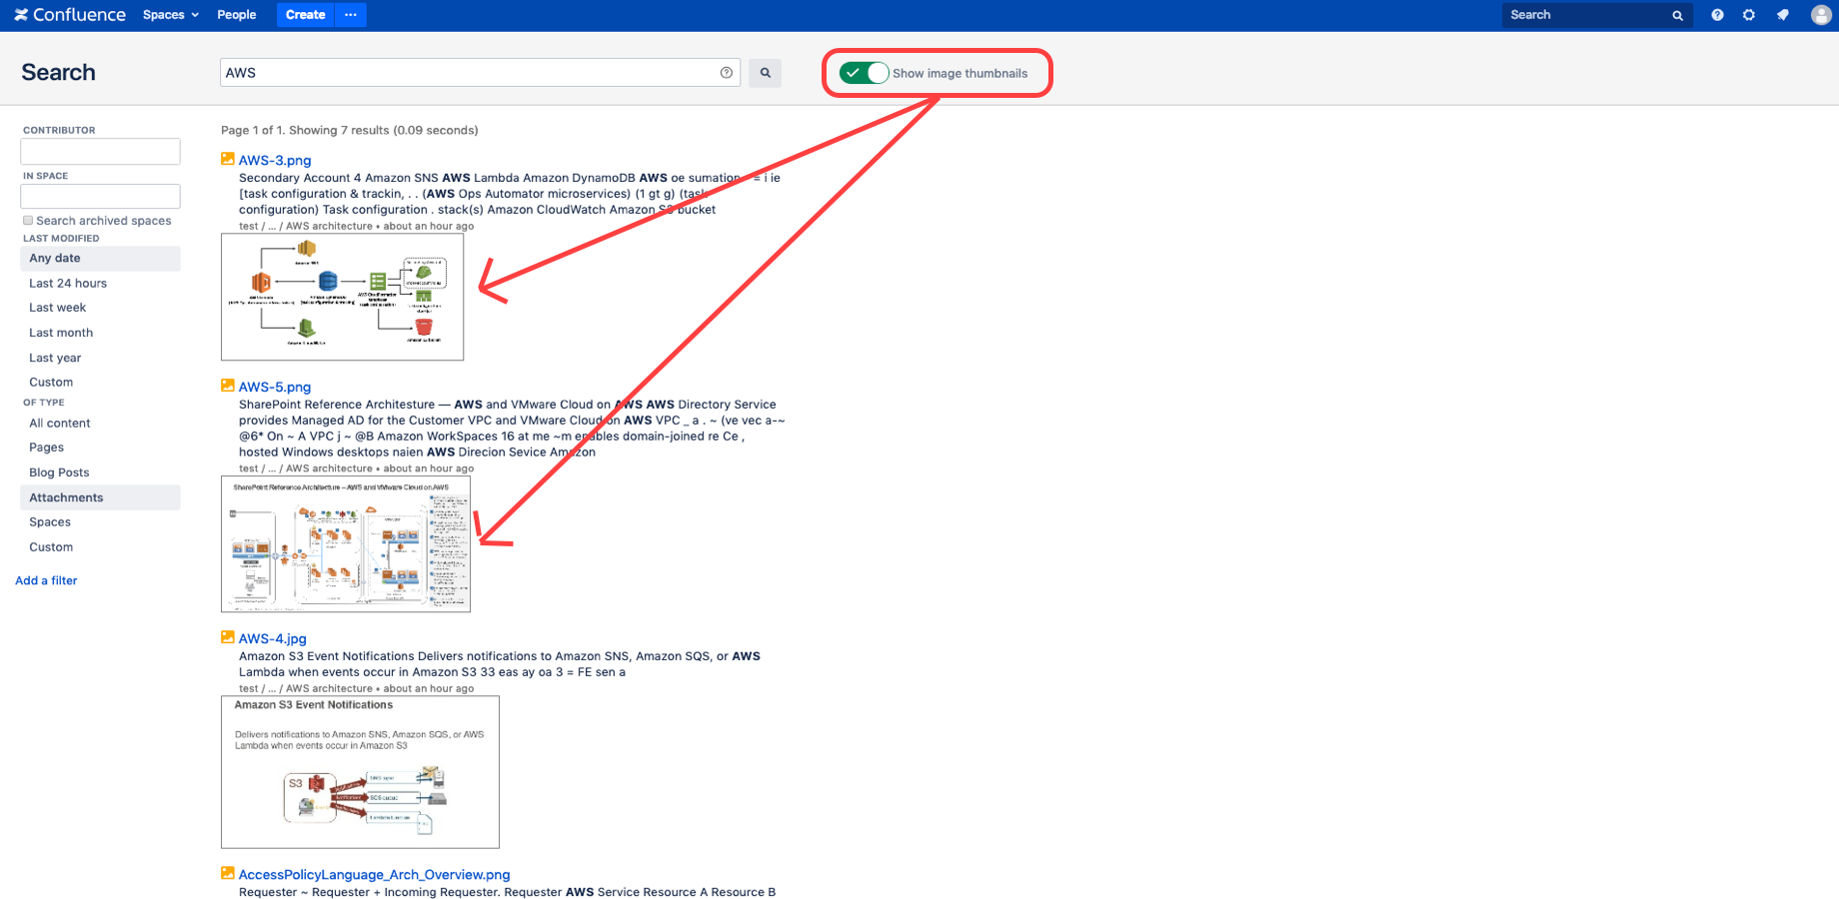Click the search submit magnifier button
Viewport: 1839px width, 899px height.
766,73
